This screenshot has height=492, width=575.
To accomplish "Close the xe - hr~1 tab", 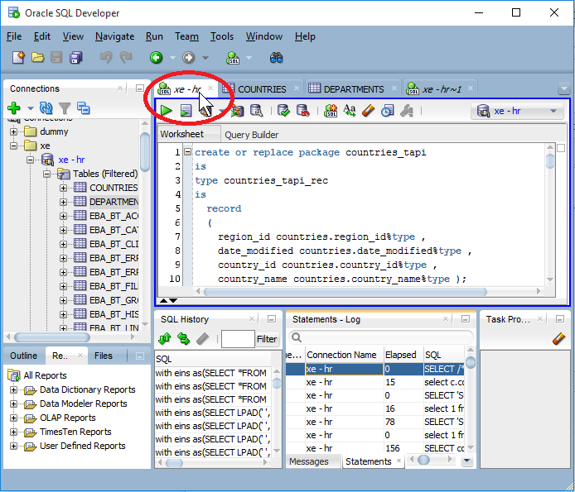I will 471,88.
